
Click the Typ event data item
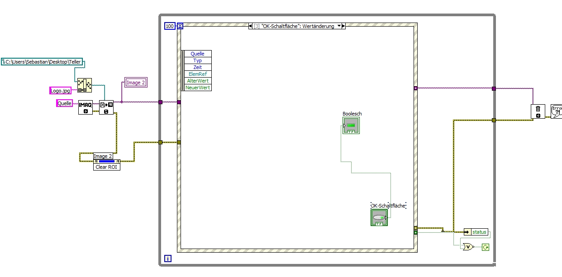[197, 60]
